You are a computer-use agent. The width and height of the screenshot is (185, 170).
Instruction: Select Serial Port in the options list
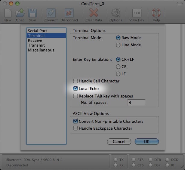click(x=46, y=31)
